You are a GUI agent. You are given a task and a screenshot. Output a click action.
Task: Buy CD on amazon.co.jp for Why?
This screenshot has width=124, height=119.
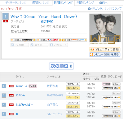click(23, 40)
